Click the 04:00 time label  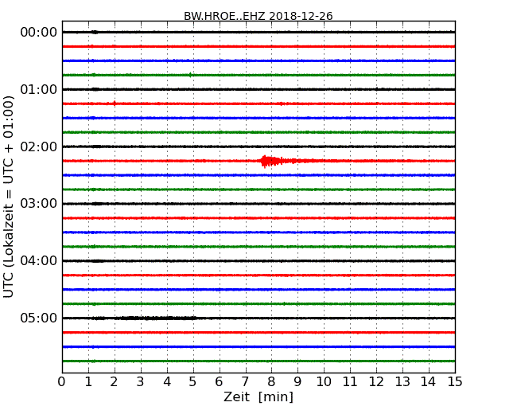(39, 261)
